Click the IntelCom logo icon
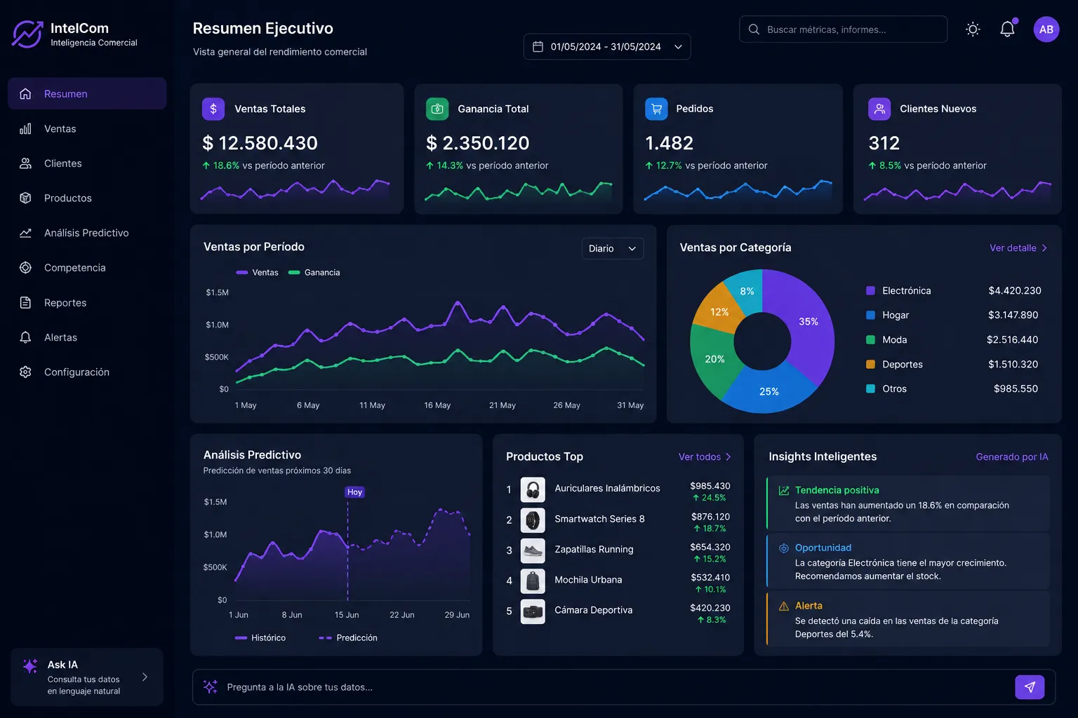The image size is (1078, 718). coord(27,34)
